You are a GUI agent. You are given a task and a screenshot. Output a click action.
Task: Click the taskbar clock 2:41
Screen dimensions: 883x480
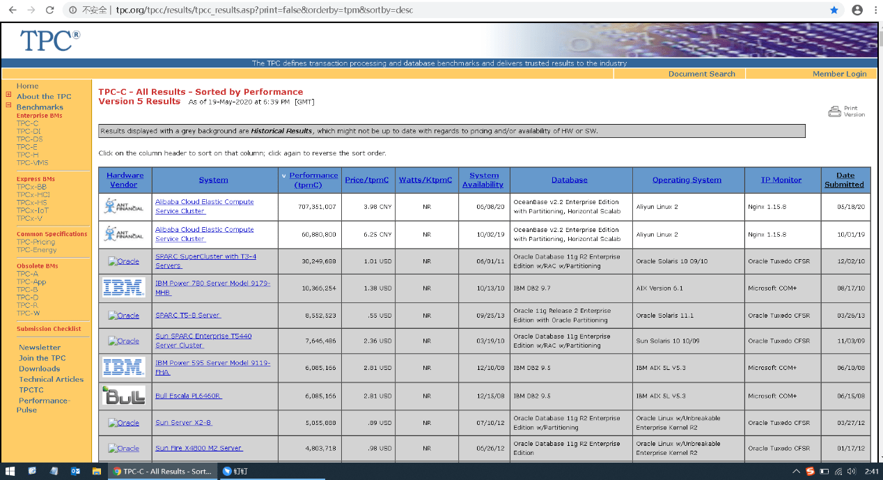click(871, 472)
